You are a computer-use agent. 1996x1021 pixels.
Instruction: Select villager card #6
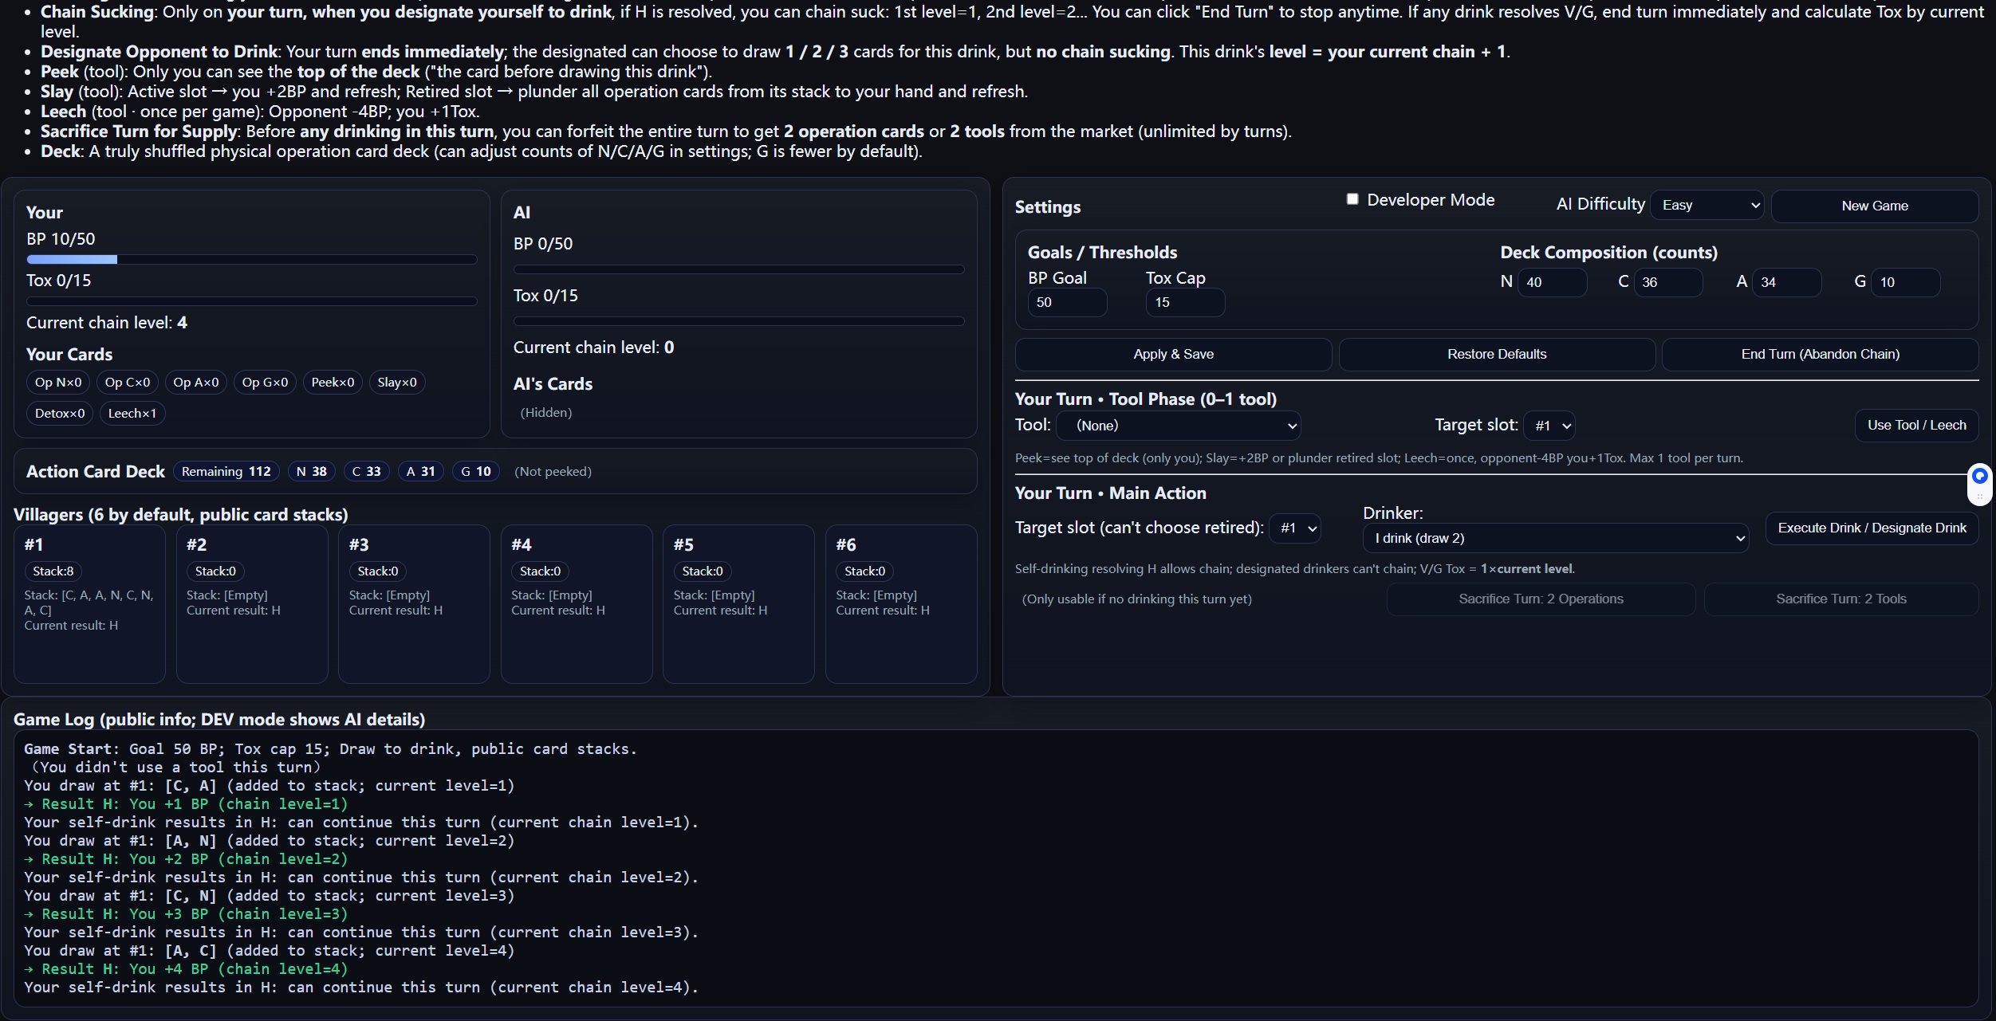[901, 603]
